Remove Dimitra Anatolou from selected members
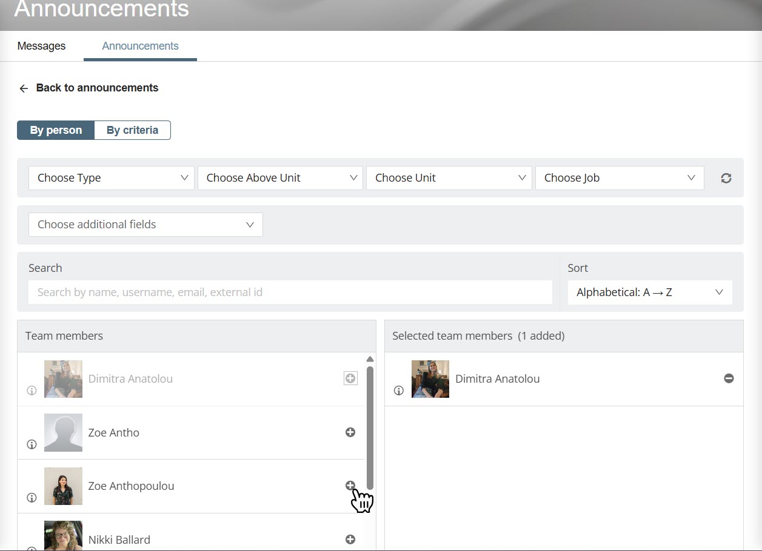This screenshot has height=551, width=762. pos(729,378)
